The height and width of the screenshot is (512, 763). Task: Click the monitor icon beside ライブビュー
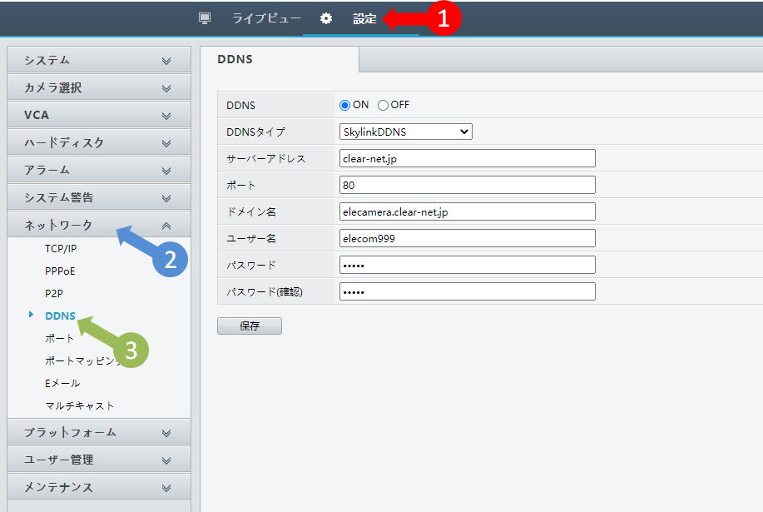[205, 18]
